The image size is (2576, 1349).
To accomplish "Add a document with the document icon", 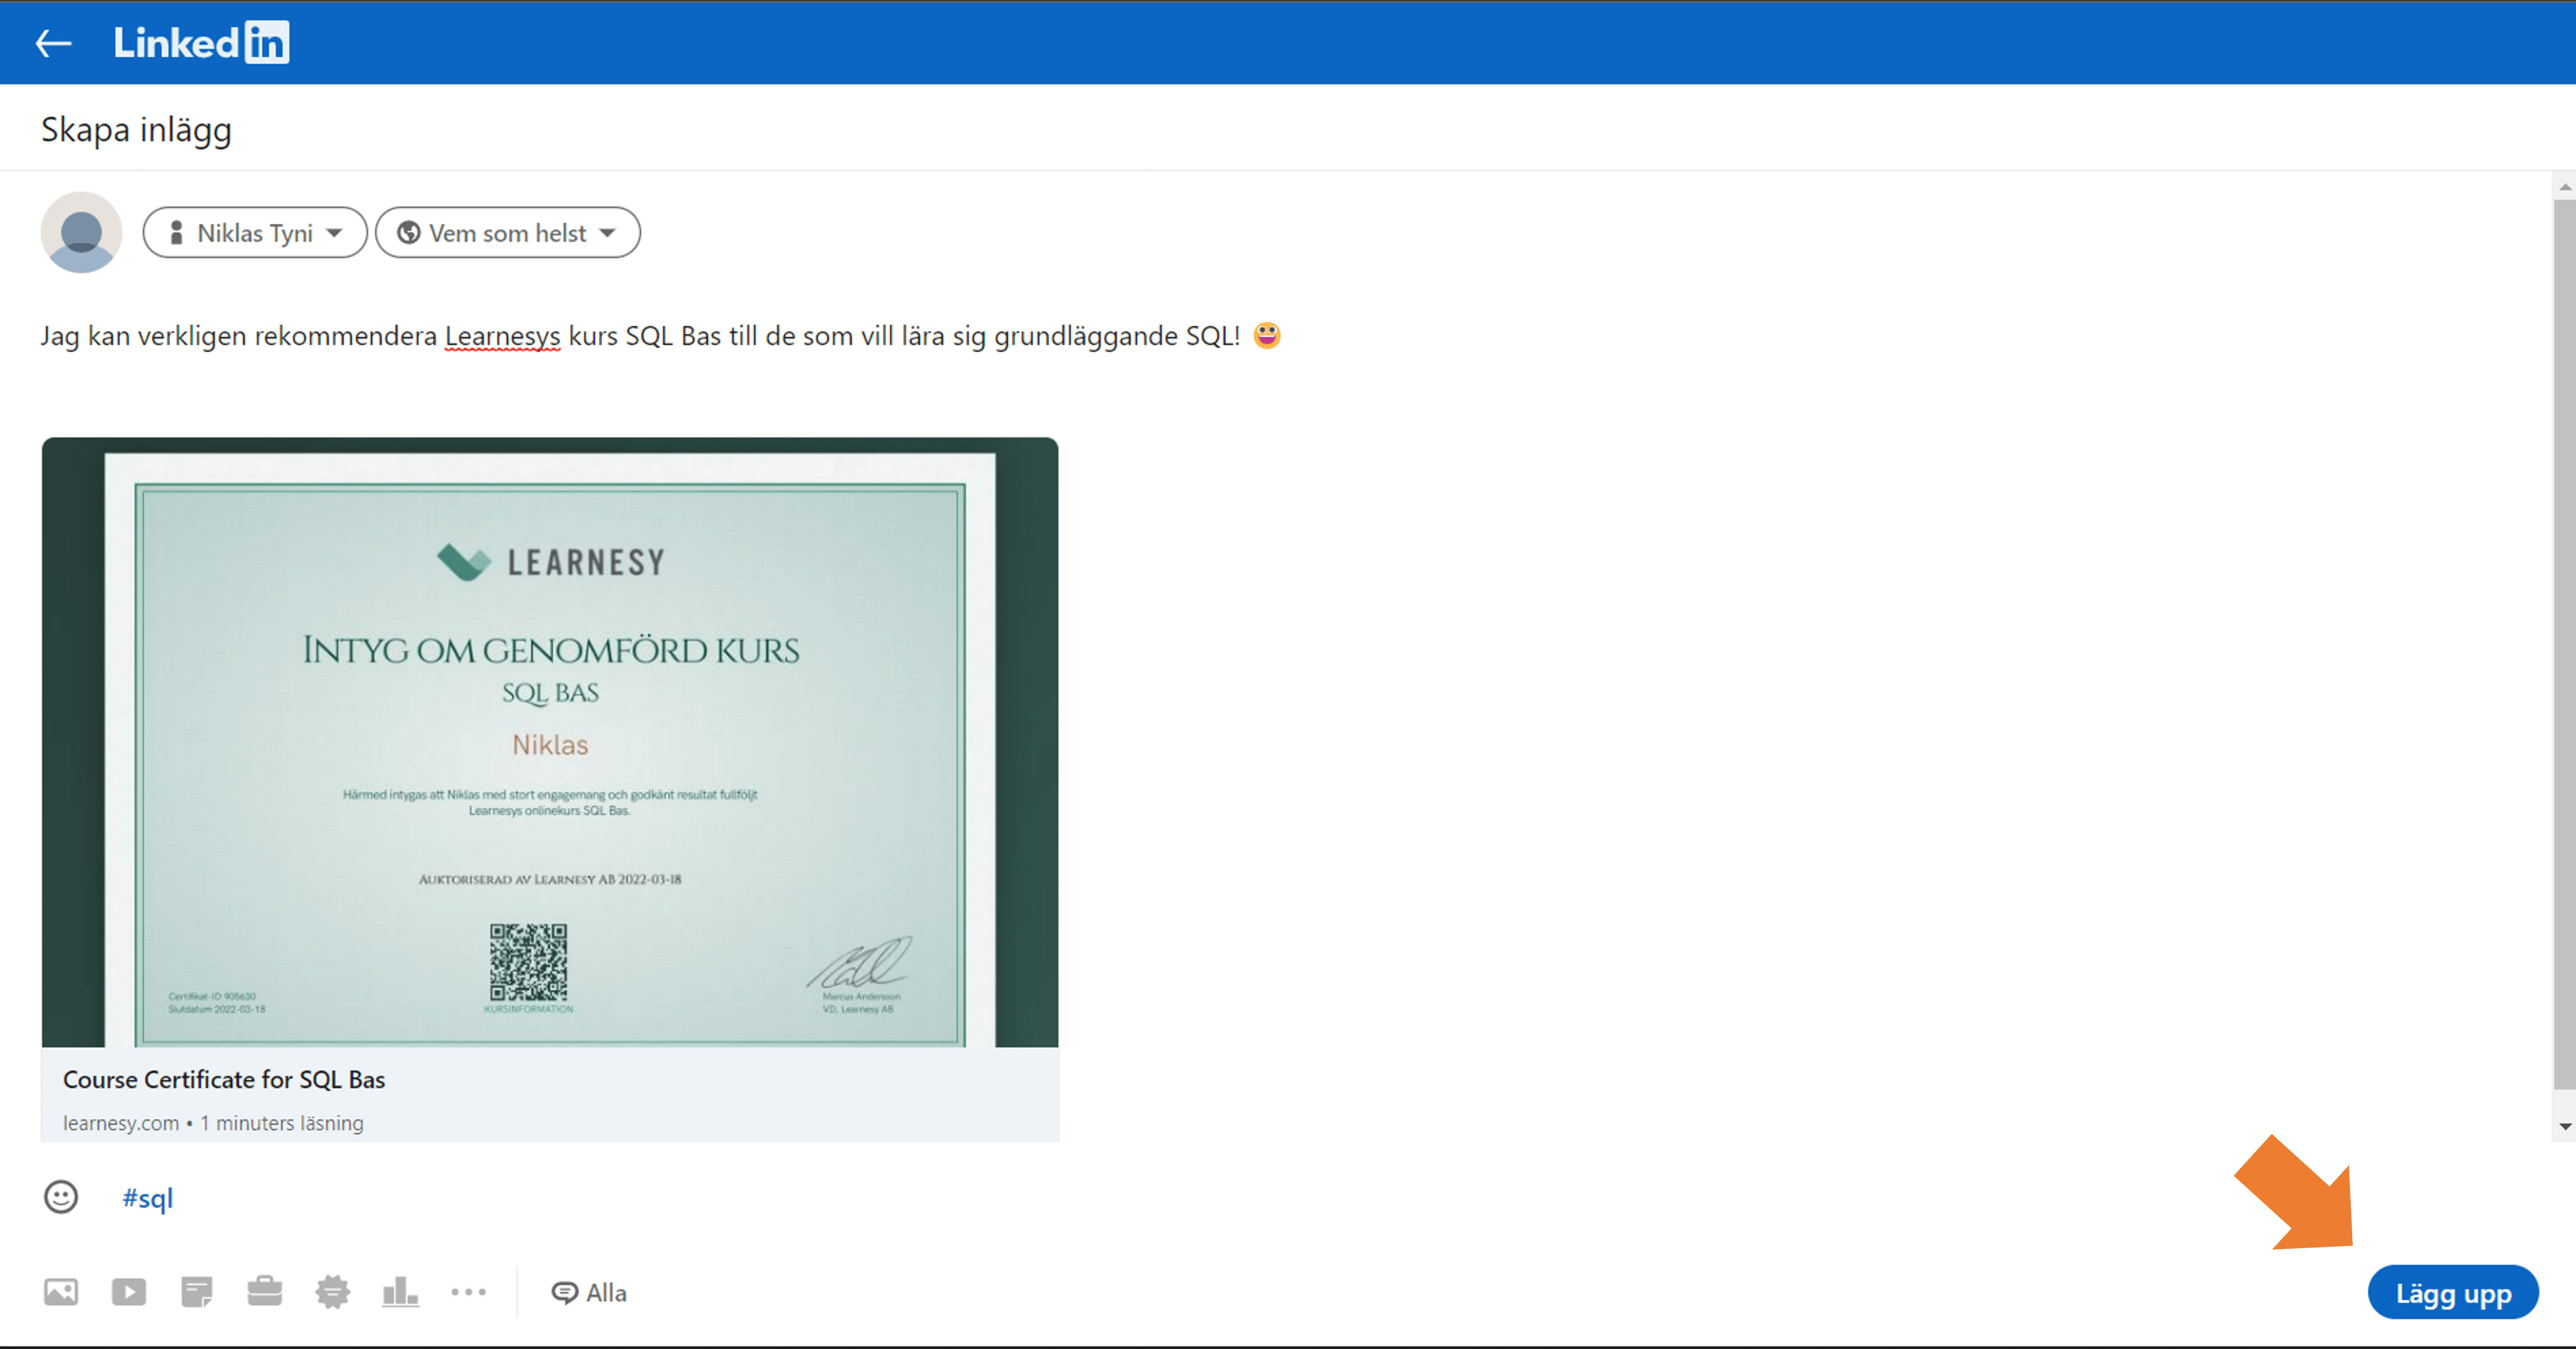I will point(197,1292).
